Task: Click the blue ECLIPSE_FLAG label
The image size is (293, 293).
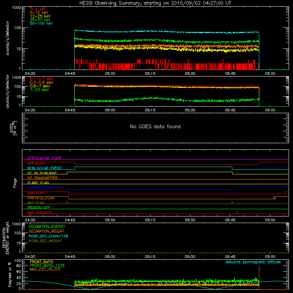Action: [x=40, y=188]
